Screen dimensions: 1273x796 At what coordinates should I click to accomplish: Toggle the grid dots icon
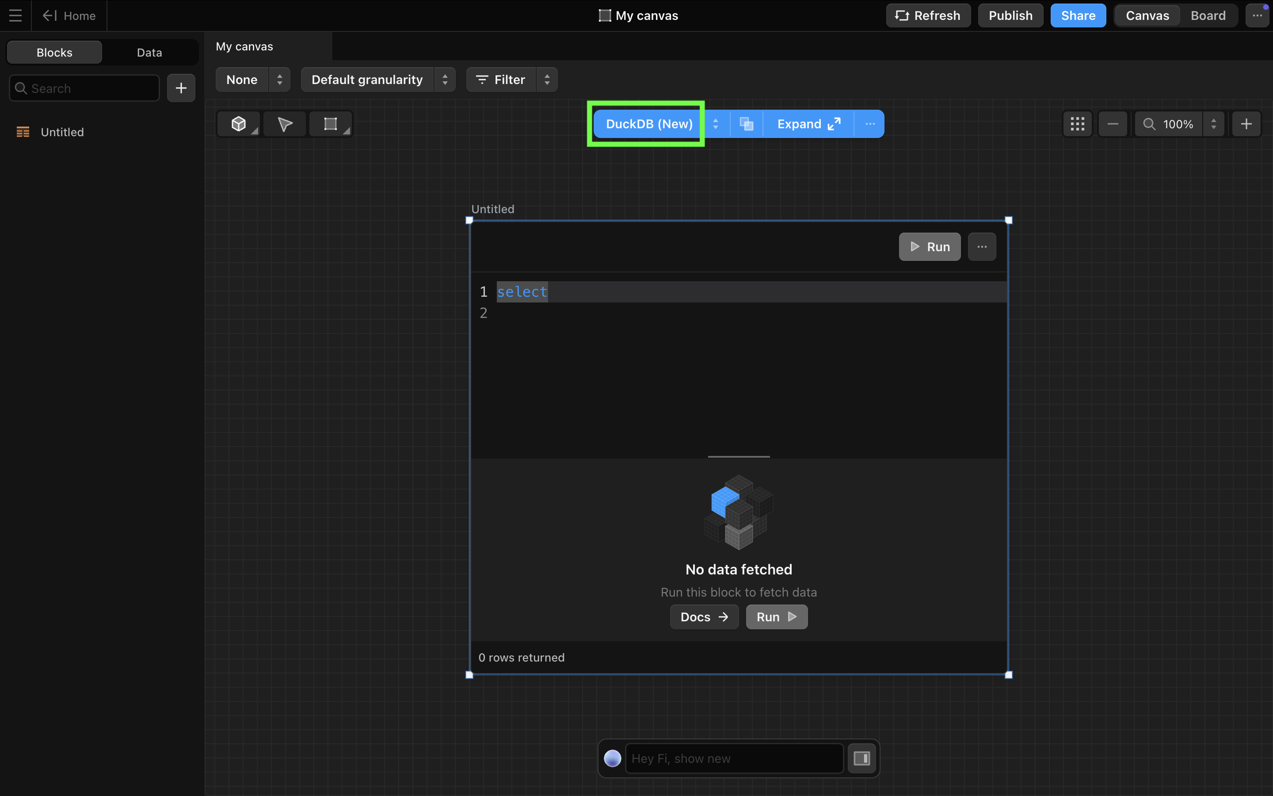1077,124
